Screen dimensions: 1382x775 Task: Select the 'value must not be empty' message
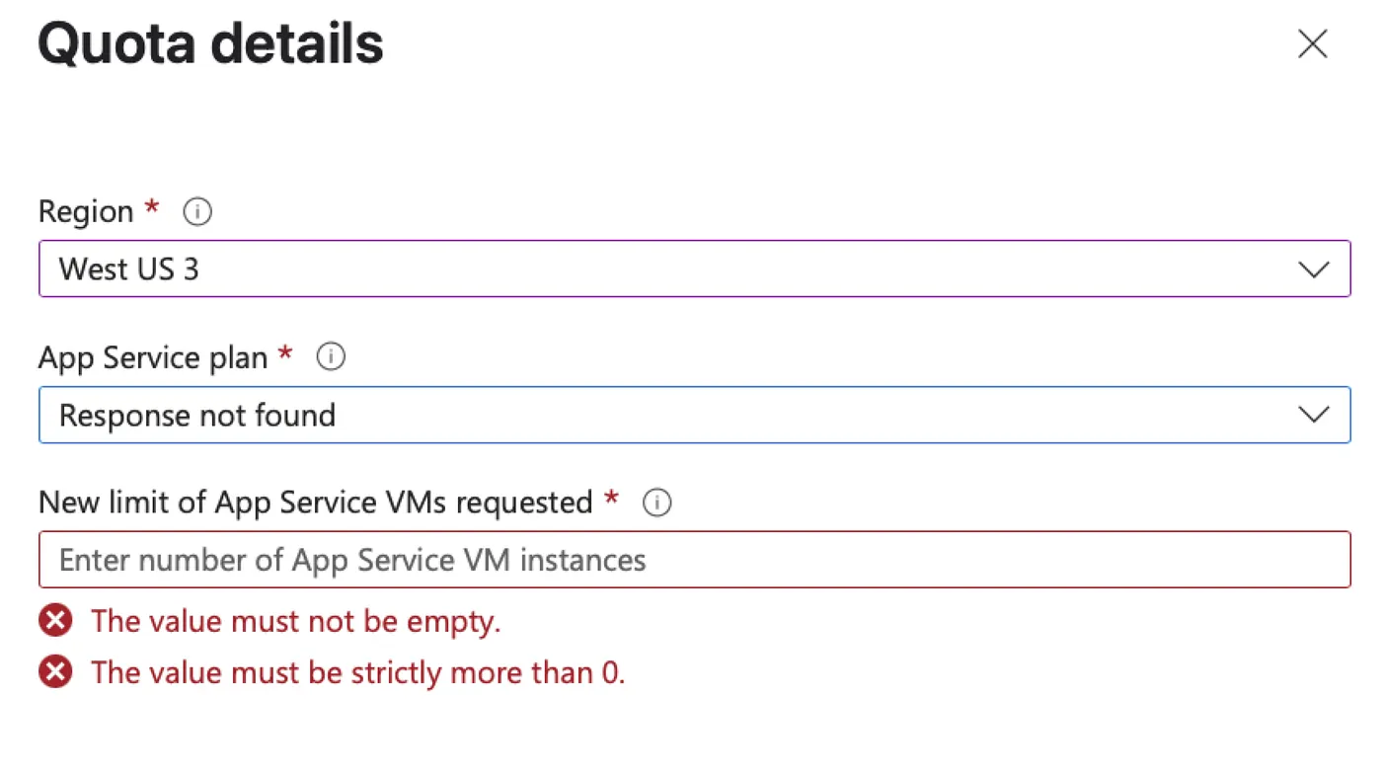296,621
